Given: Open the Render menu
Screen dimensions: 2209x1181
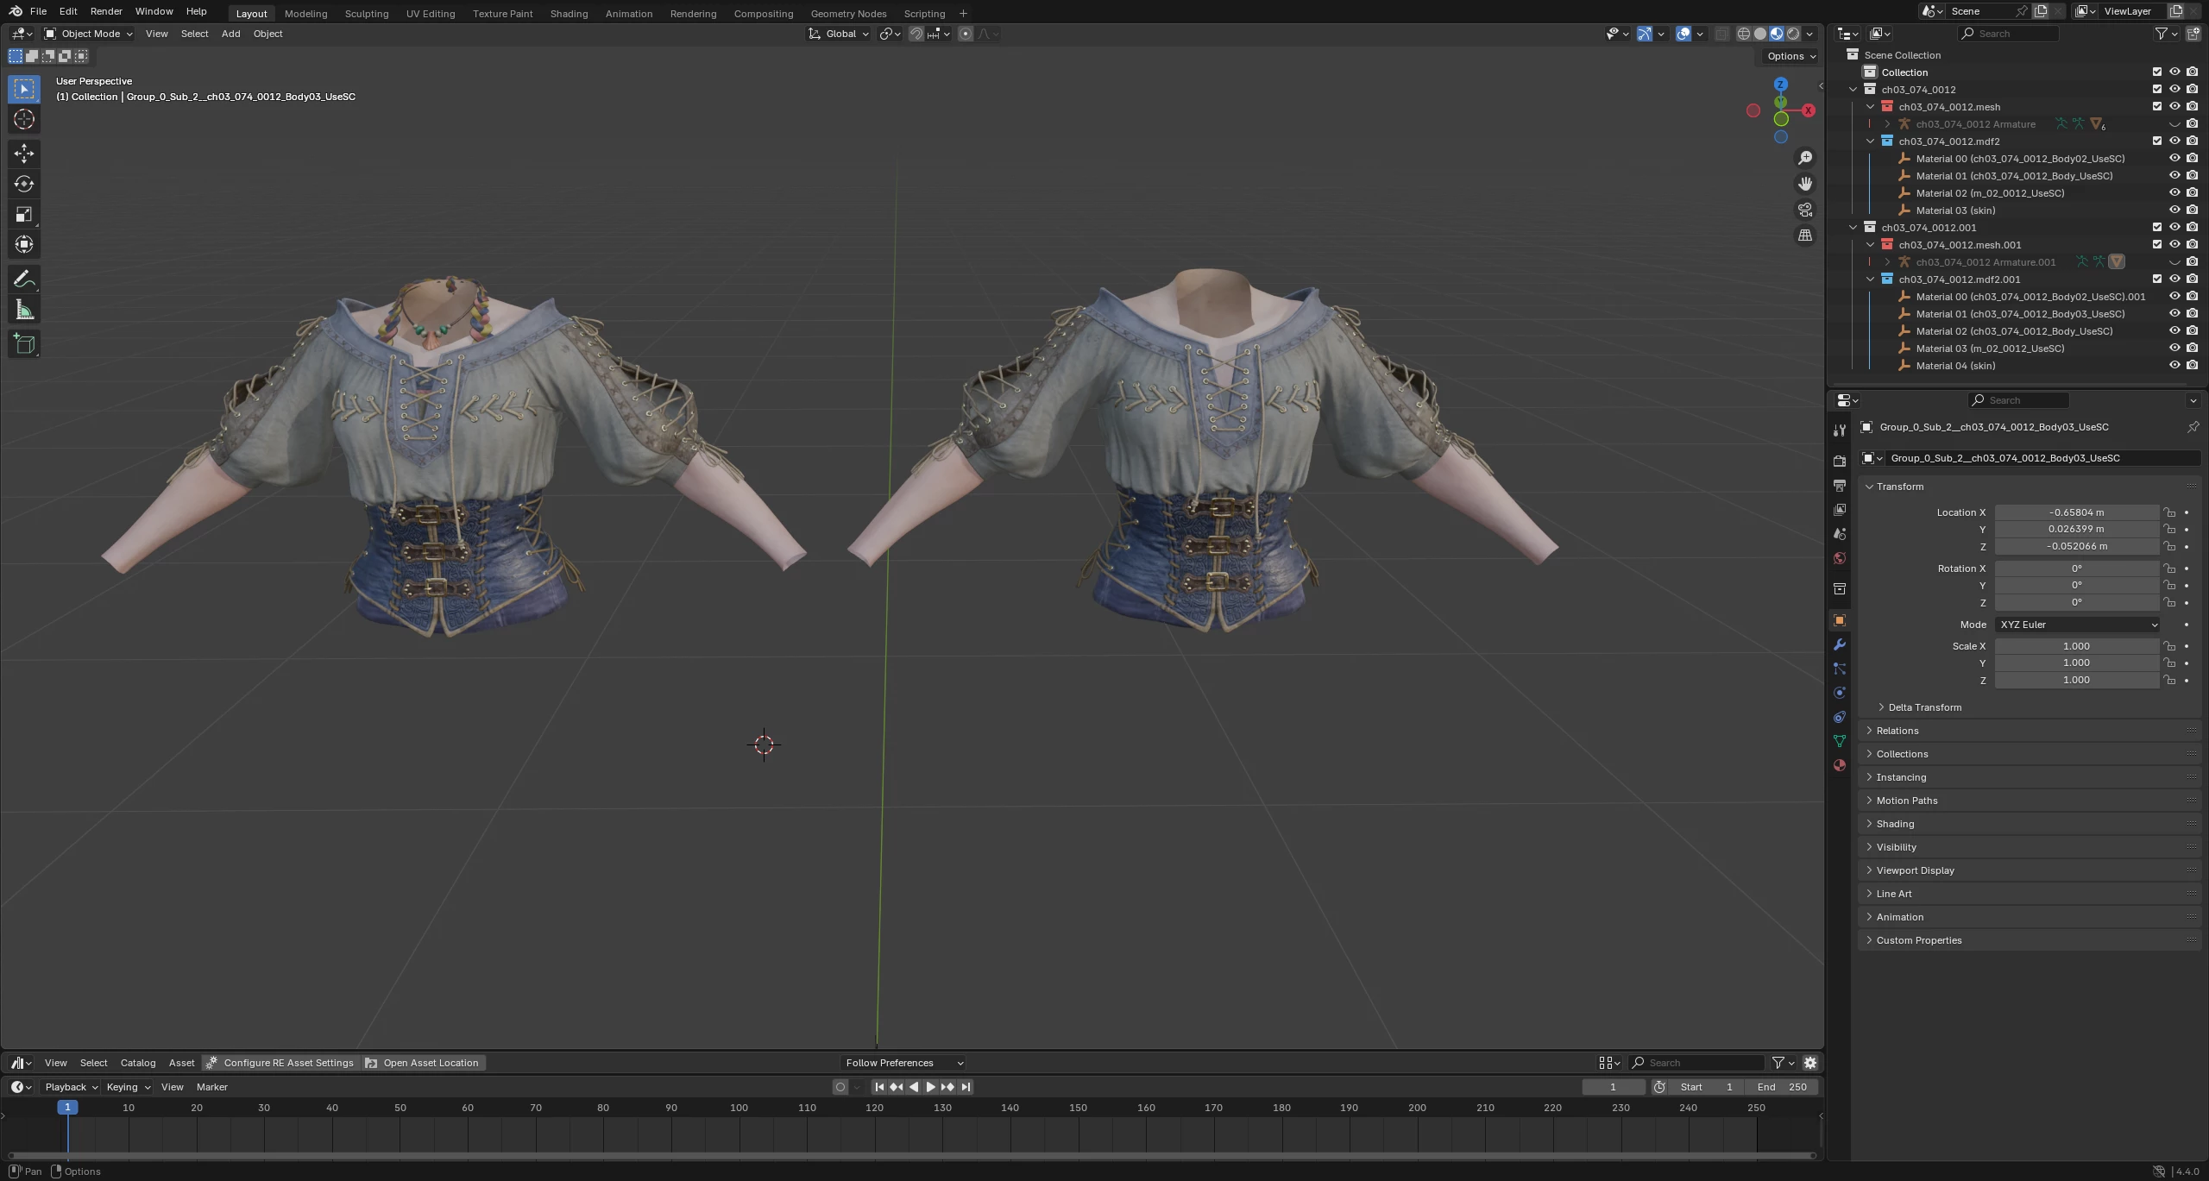Looking at the screenshot, I should pyautogui.click(x=106, y=11).
